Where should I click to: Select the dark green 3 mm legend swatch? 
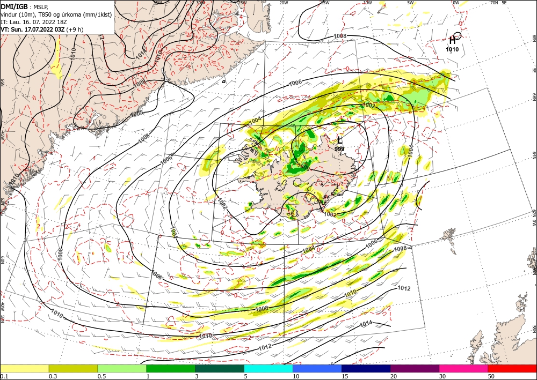[x=220, y=368]
